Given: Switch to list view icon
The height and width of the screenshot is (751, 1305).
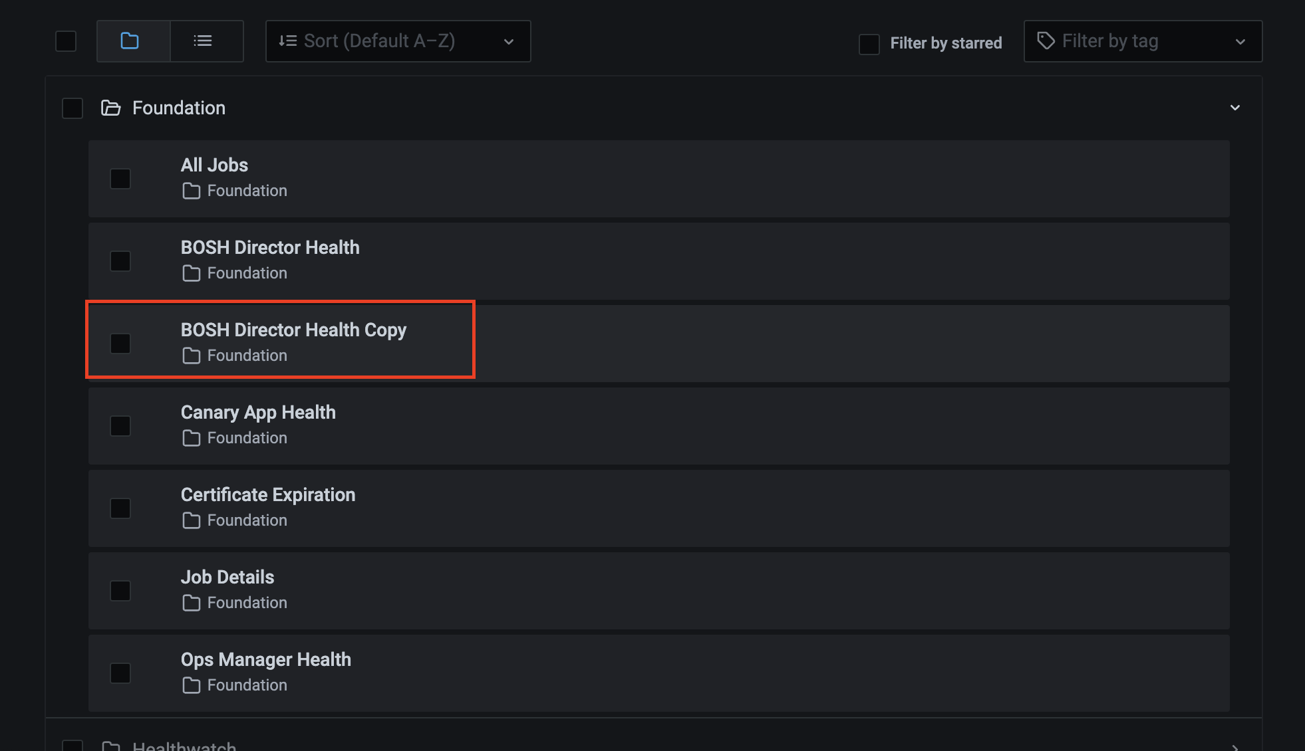Looking at the screenshot, I should click(x=203, y=41).
